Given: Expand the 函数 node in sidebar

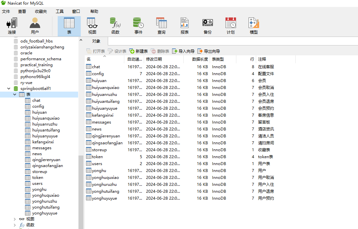Looking at the screenshot, I should (x=14, y=225).
